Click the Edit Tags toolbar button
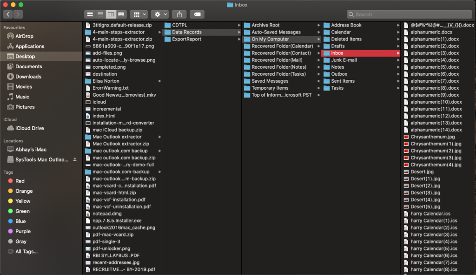The height and width of the screenshot is (275, 476). (x=197, y=14)
